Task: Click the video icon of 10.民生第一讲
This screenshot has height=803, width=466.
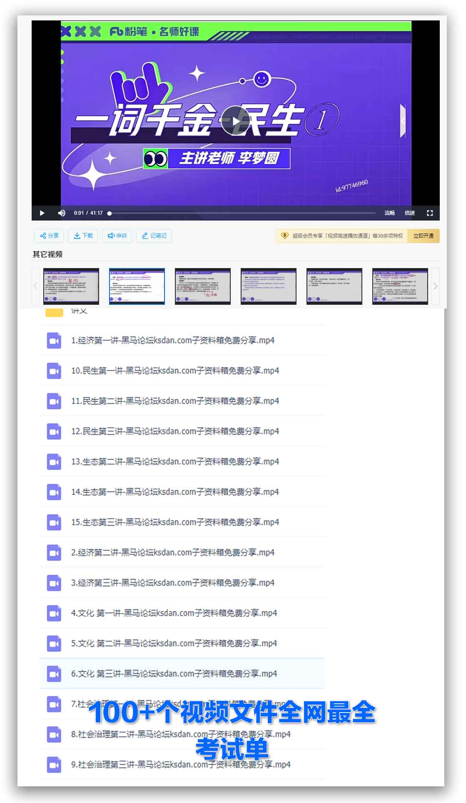Action: 54,371
